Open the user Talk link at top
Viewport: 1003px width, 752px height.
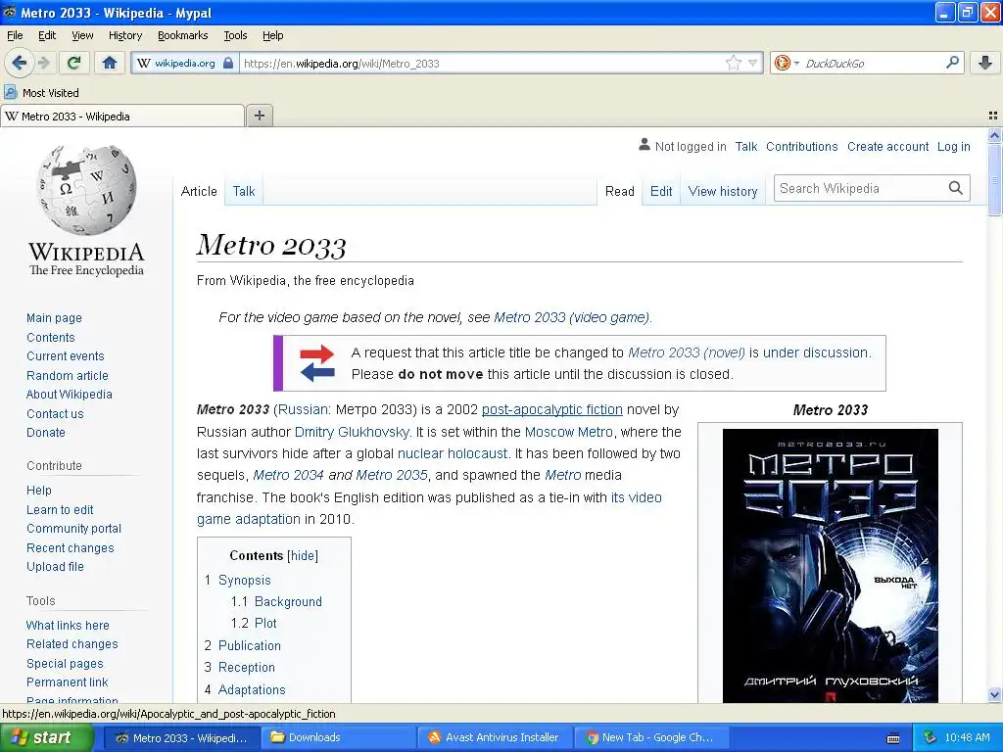tap(745, 147)
